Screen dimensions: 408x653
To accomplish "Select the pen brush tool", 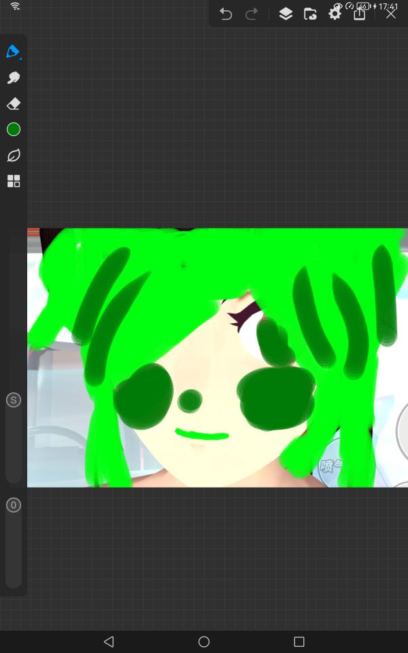I will click(x=14, y=52).
